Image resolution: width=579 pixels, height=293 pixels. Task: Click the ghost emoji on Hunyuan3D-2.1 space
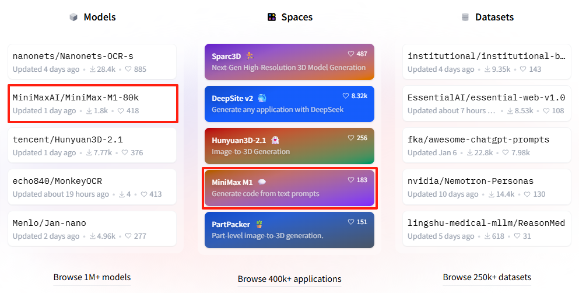[275, 140]
